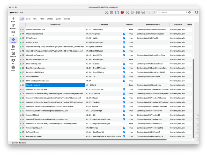207x155 pixels.
Task: Enable the CodecCommander.kext checkbox
Action: click(x=124, y=29)
